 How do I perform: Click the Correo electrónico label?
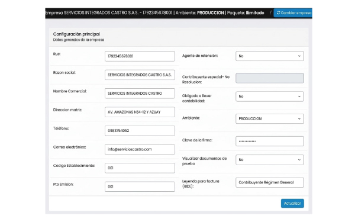coord(69,147)
